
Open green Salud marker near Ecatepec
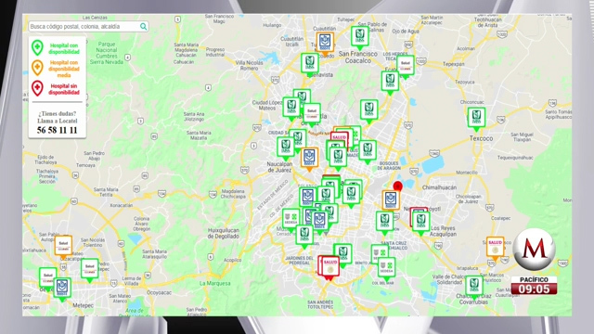pyautogui.click(x=406, y=66)
